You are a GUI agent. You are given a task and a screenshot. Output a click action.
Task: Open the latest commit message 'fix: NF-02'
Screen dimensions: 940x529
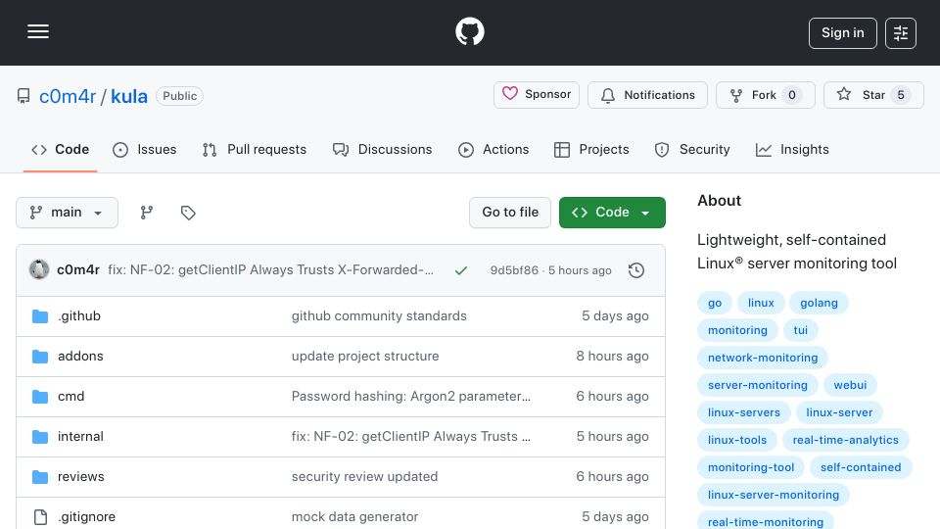(270, 270)
